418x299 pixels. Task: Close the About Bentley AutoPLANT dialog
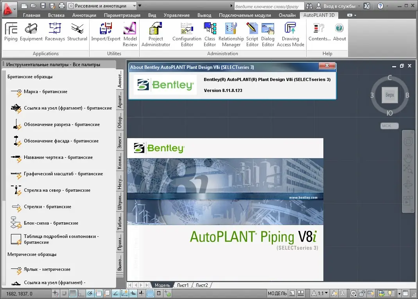pyautogui.click(x=327, y=66)
